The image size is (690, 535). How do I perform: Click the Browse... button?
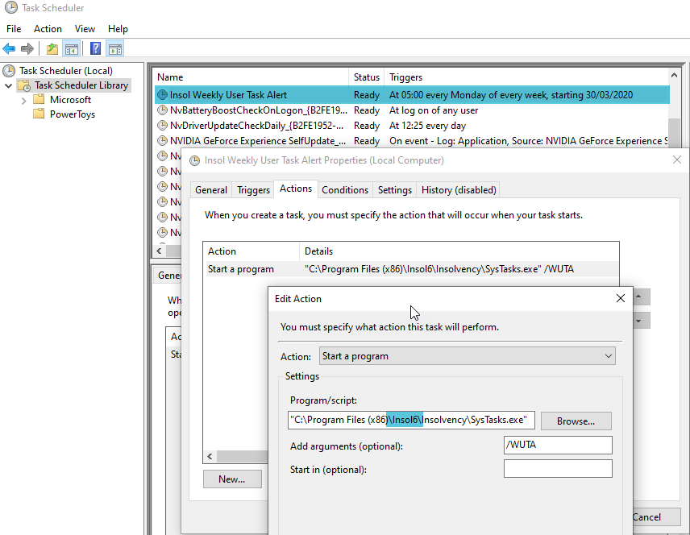(x=576, y=421)
